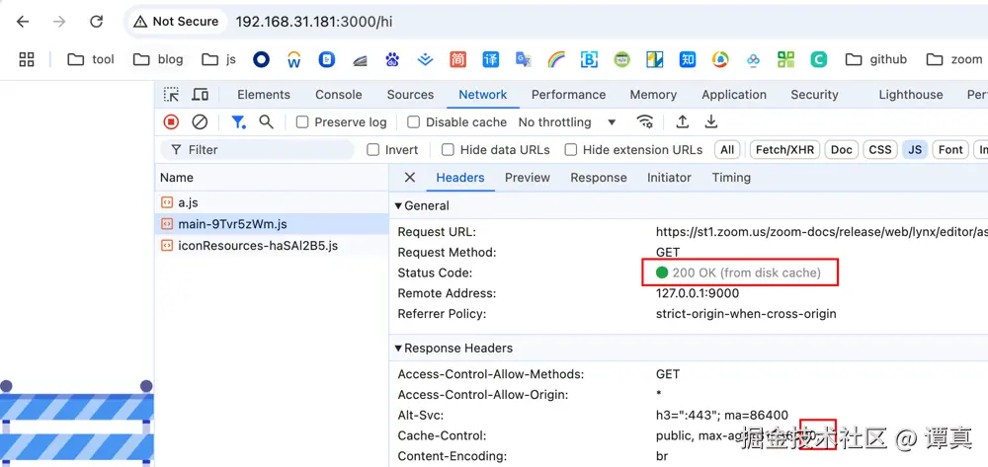Screen dimensions: 988x467
Task: Select the a.js request row
Action: coord(272,202)
